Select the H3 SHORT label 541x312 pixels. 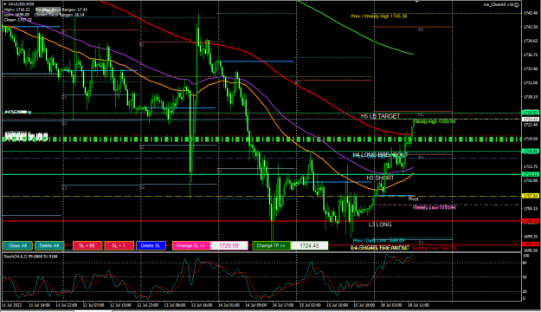pyautogui.click(x=380, y=178)
